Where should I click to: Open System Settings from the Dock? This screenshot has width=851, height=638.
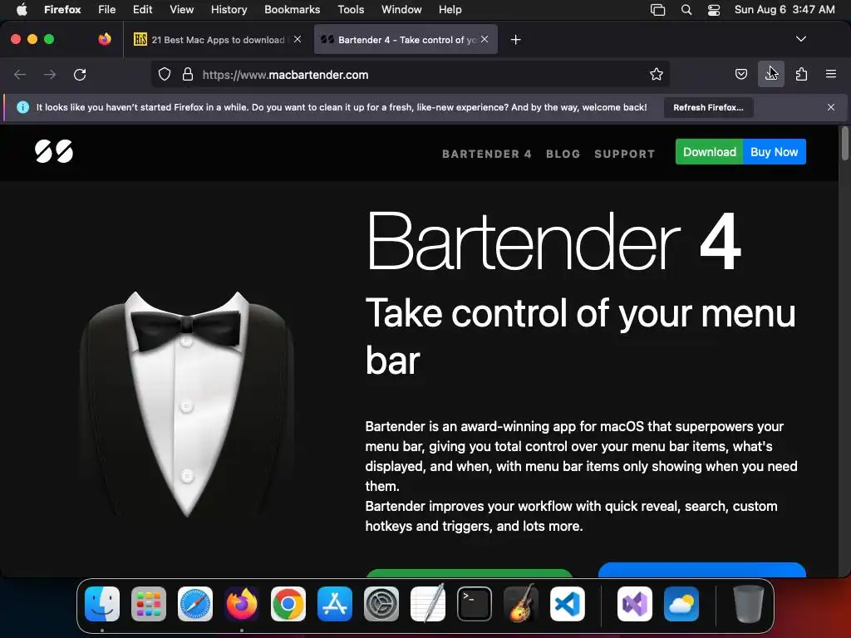click(x=381, y=604)
